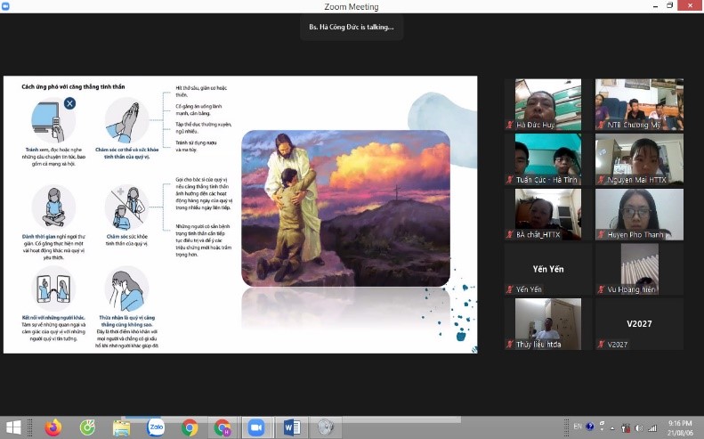Open Chrome icon without profile badge
704x439 pixels.
[x=190, y=427]
